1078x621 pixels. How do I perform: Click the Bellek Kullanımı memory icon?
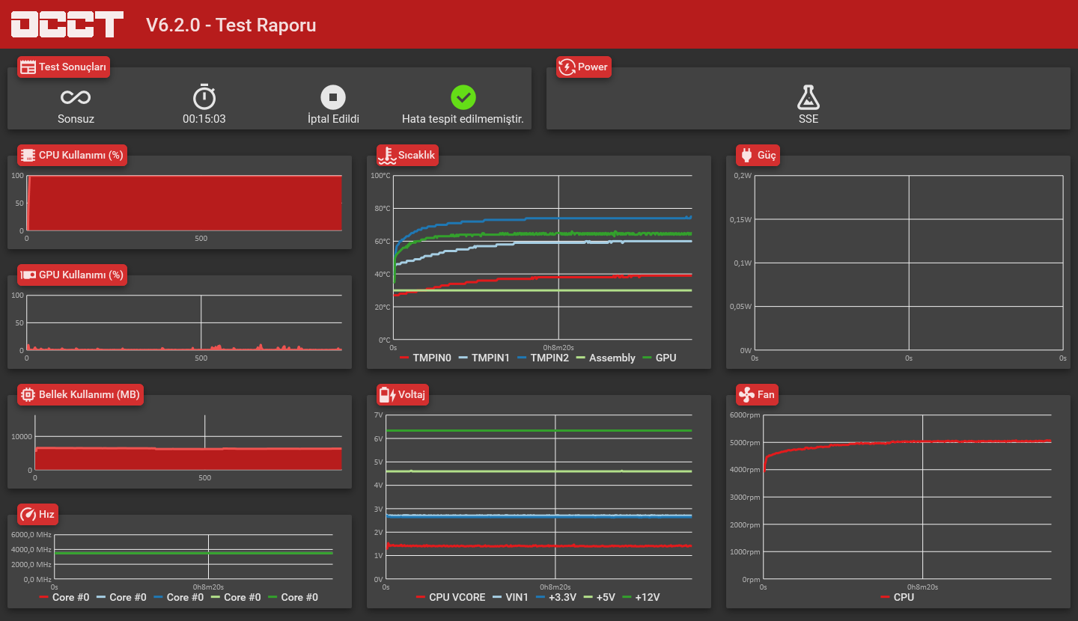pos(28,395)
